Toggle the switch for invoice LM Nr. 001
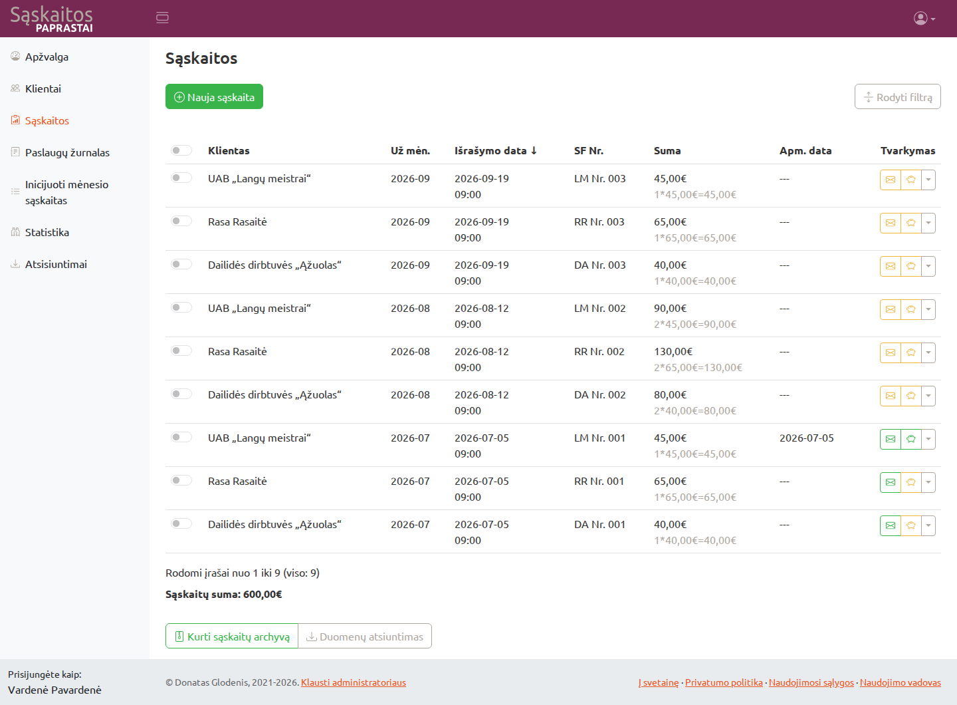 pyautogui.click(x=181, y=437)
